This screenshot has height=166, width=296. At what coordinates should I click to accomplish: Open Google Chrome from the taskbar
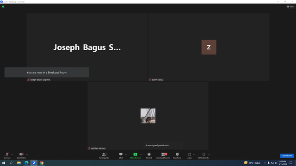click(x=42, y=163)
